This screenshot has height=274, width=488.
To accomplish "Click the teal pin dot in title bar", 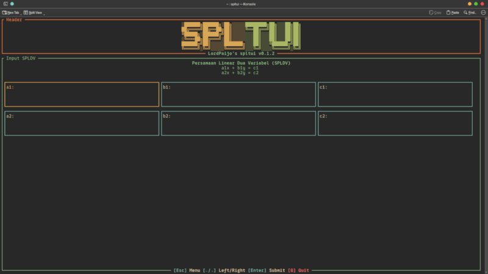I will (12, 4).
